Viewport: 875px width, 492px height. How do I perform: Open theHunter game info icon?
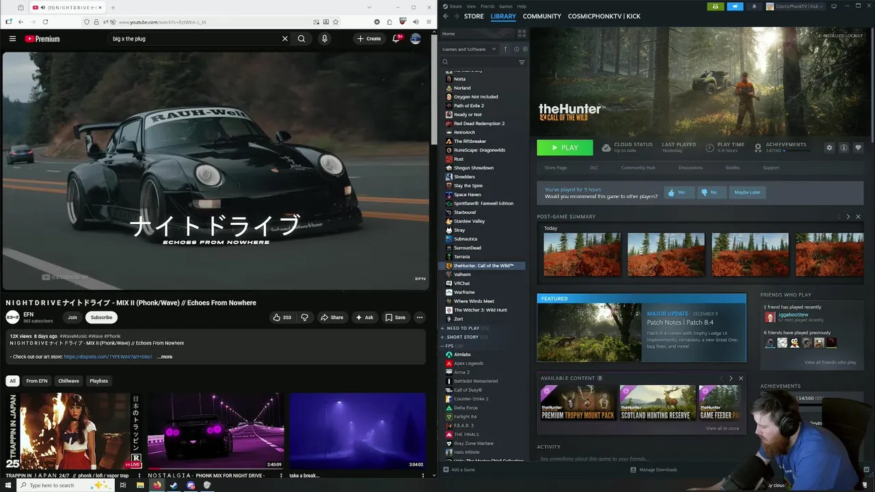coord(844,148)
